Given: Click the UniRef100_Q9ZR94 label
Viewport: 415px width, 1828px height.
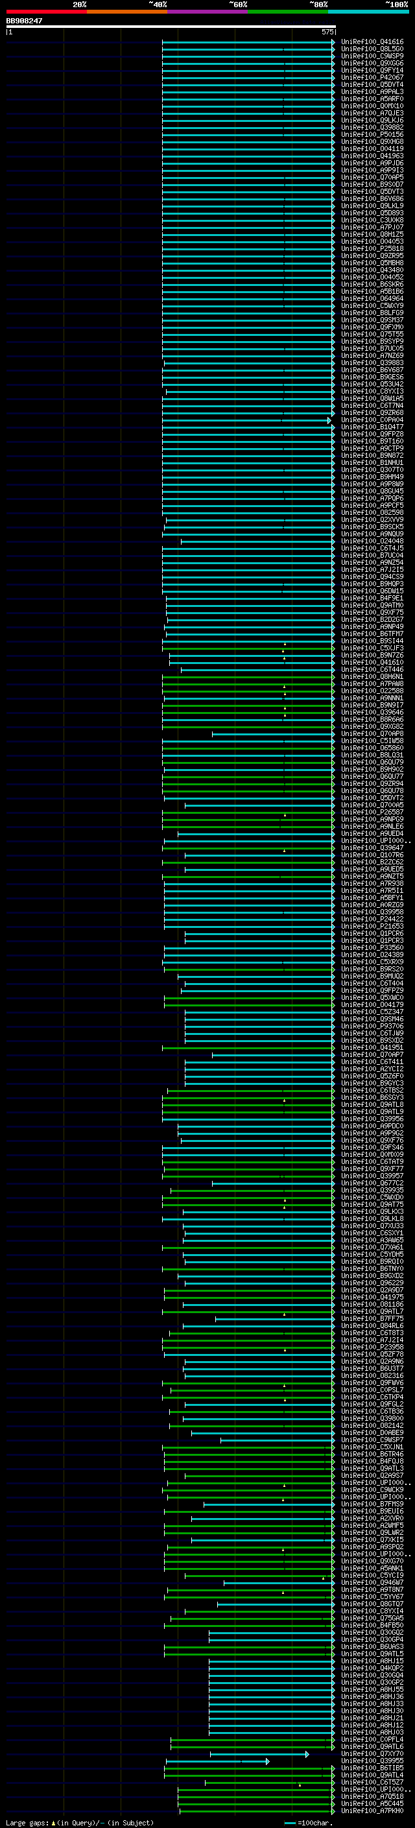Looking at the screenshot, I should 372,783.
